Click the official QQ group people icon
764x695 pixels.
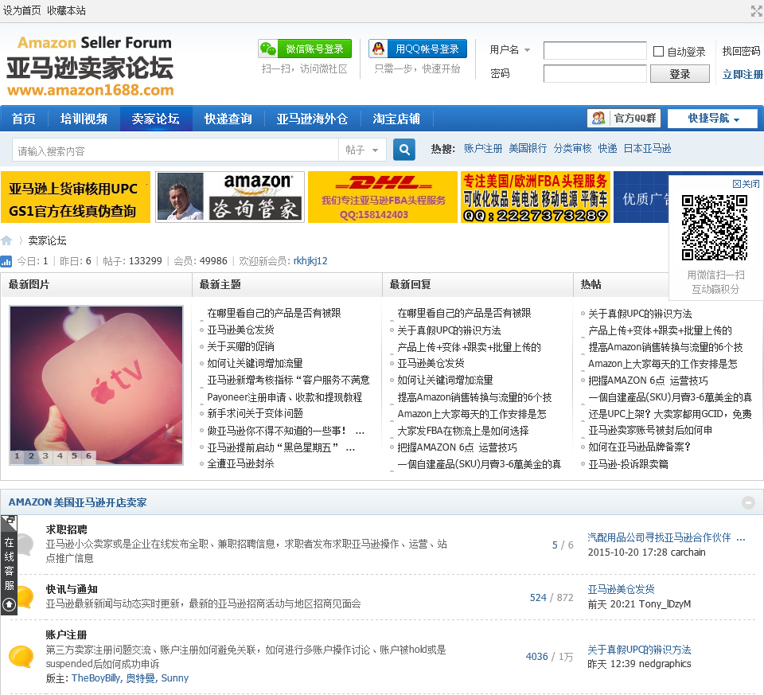pos(598,118)
